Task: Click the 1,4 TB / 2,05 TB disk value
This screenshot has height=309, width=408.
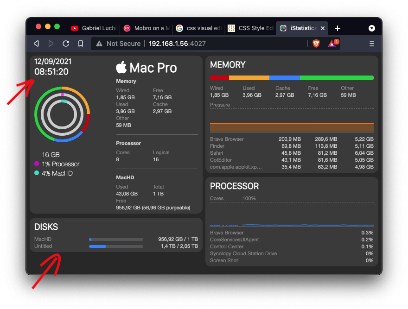Action: [x=179, y=246]
